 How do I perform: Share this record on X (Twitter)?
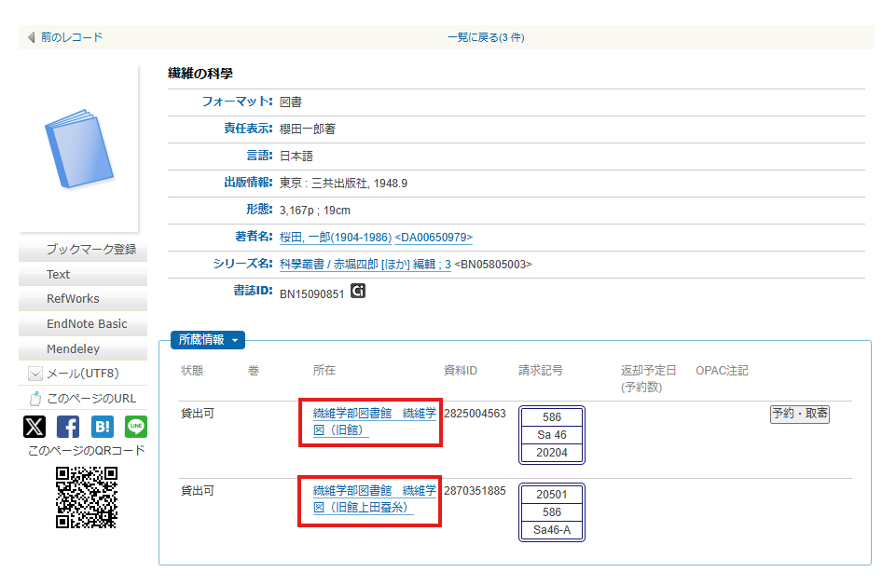34,427
